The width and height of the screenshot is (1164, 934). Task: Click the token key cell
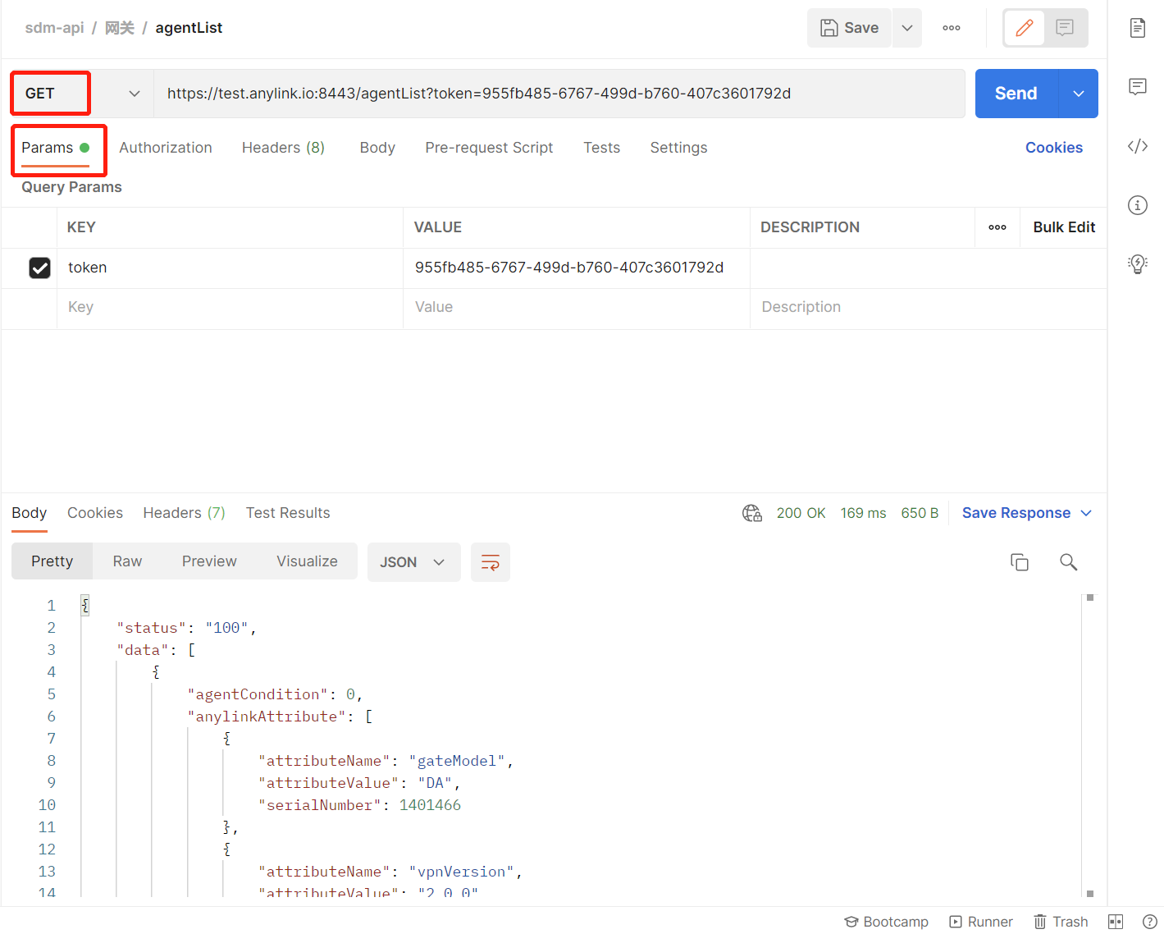point(230,268)
